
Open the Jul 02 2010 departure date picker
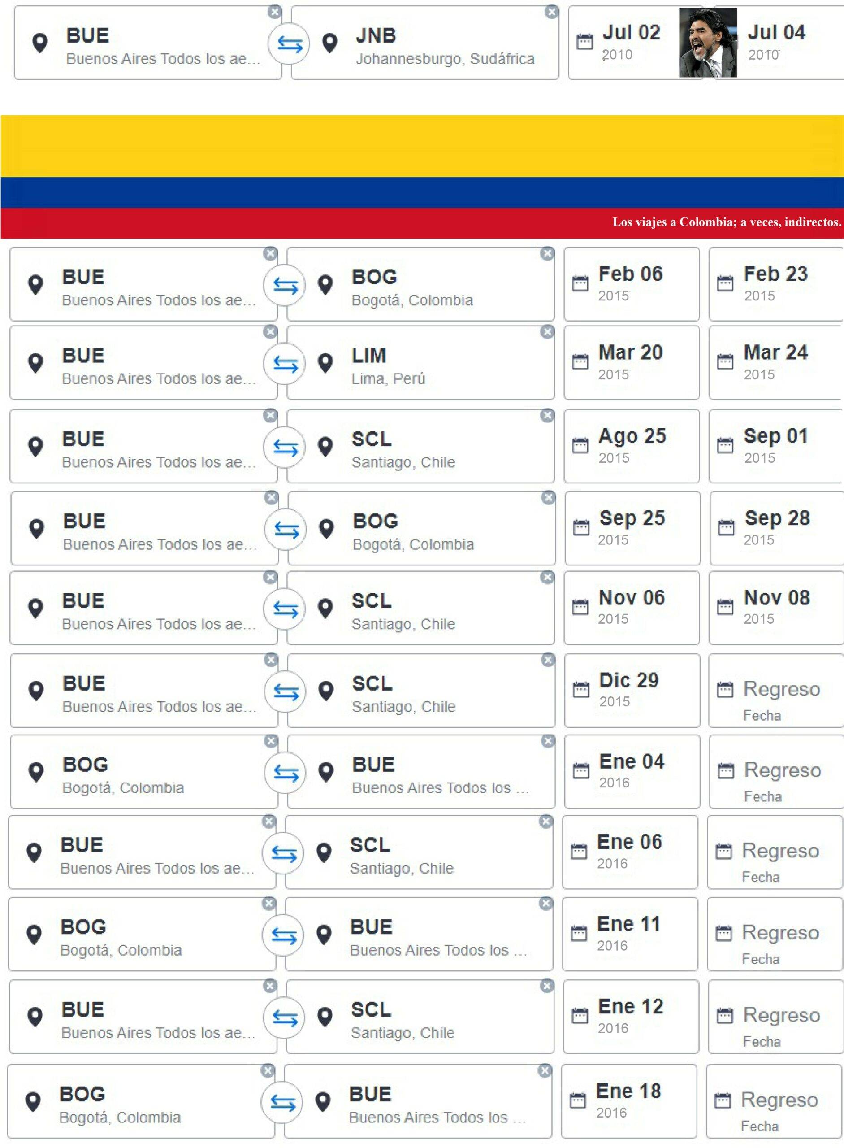pos(631,43)
